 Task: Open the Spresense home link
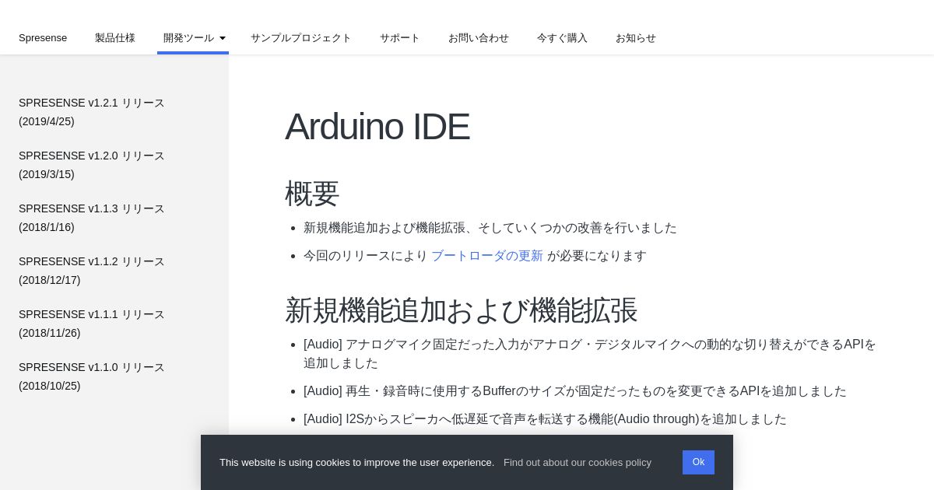43,37
